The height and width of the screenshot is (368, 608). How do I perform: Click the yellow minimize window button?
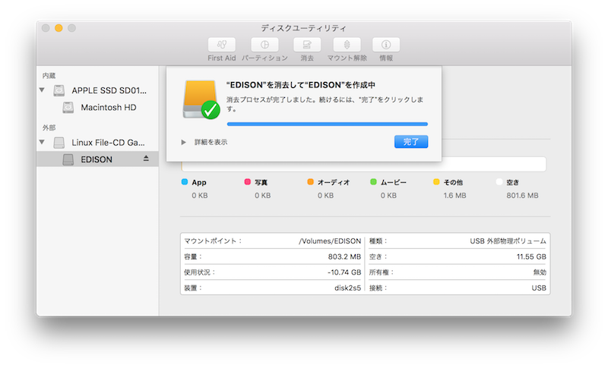pyautogui.click(x=59, y=28)
